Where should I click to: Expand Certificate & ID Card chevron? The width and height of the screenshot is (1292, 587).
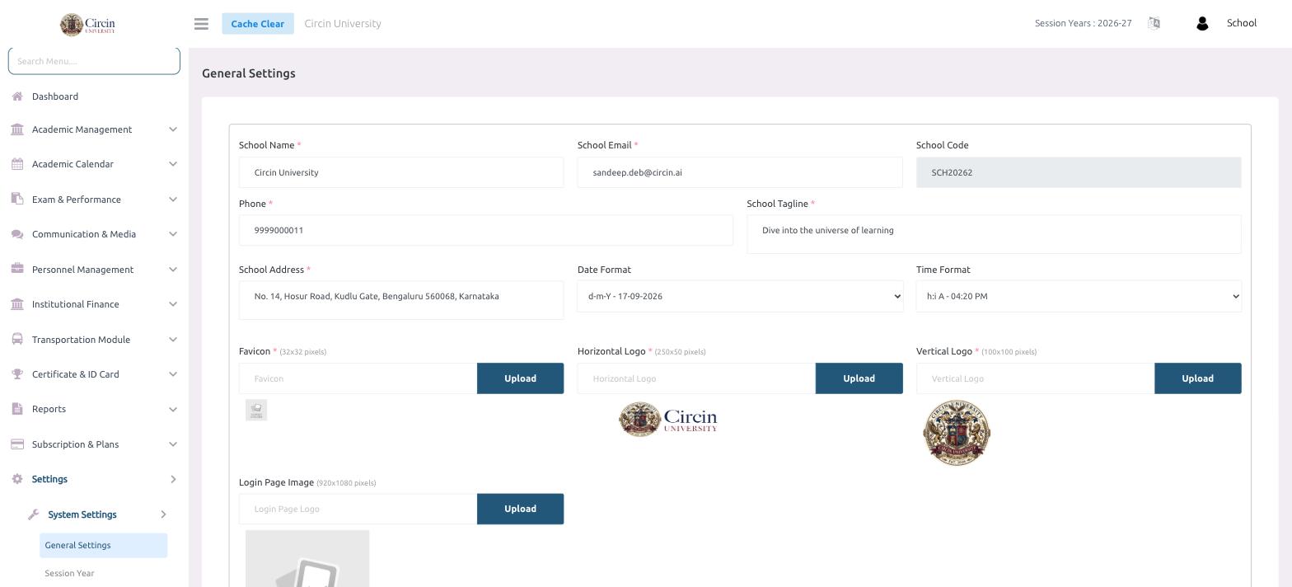pos(173,374)
